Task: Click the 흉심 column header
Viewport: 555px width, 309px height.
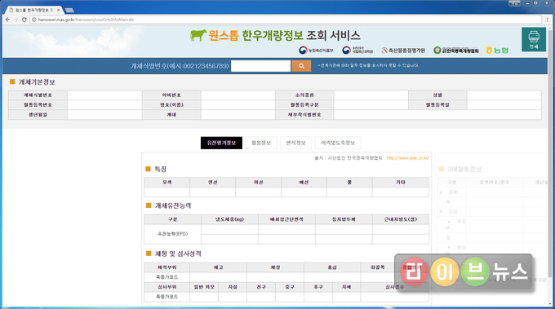Action: pyautogui.click(x=332, y=267)
